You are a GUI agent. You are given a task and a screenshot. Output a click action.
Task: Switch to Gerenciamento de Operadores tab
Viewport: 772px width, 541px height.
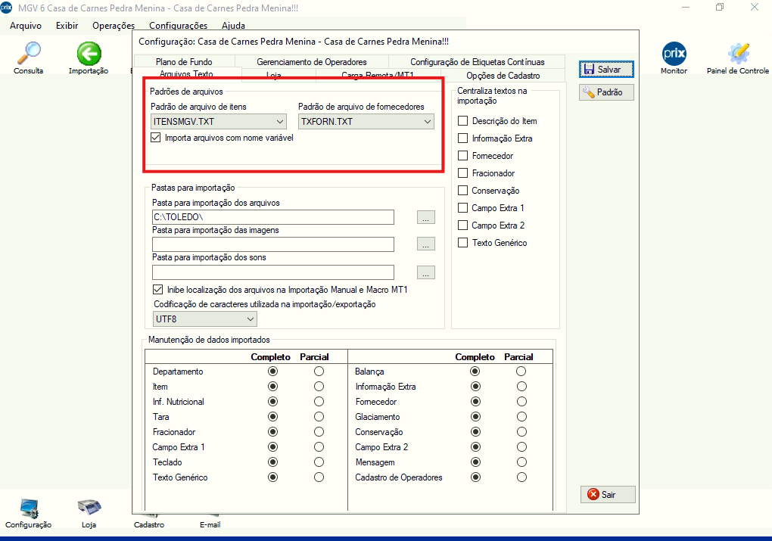click(x=311, y=62)
